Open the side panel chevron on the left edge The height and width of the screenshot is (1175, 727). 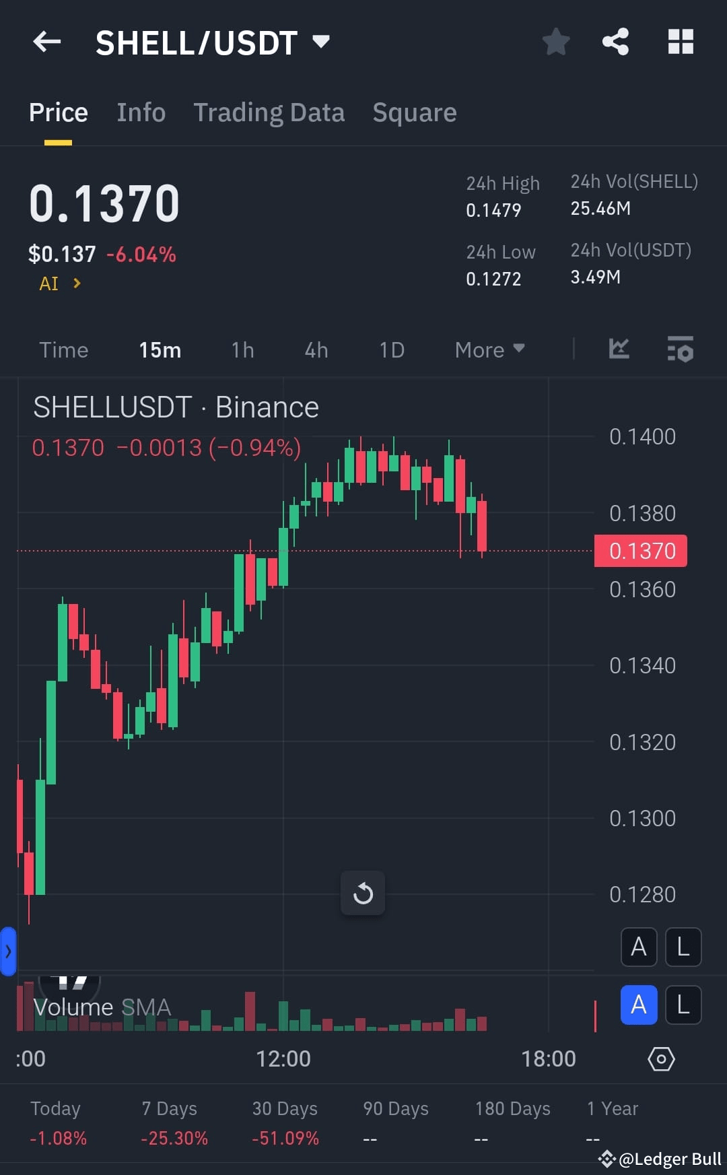(8, 951)
